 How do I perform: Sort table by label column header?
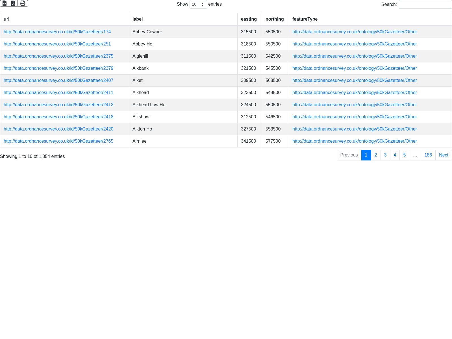click(x=138, y=19)
